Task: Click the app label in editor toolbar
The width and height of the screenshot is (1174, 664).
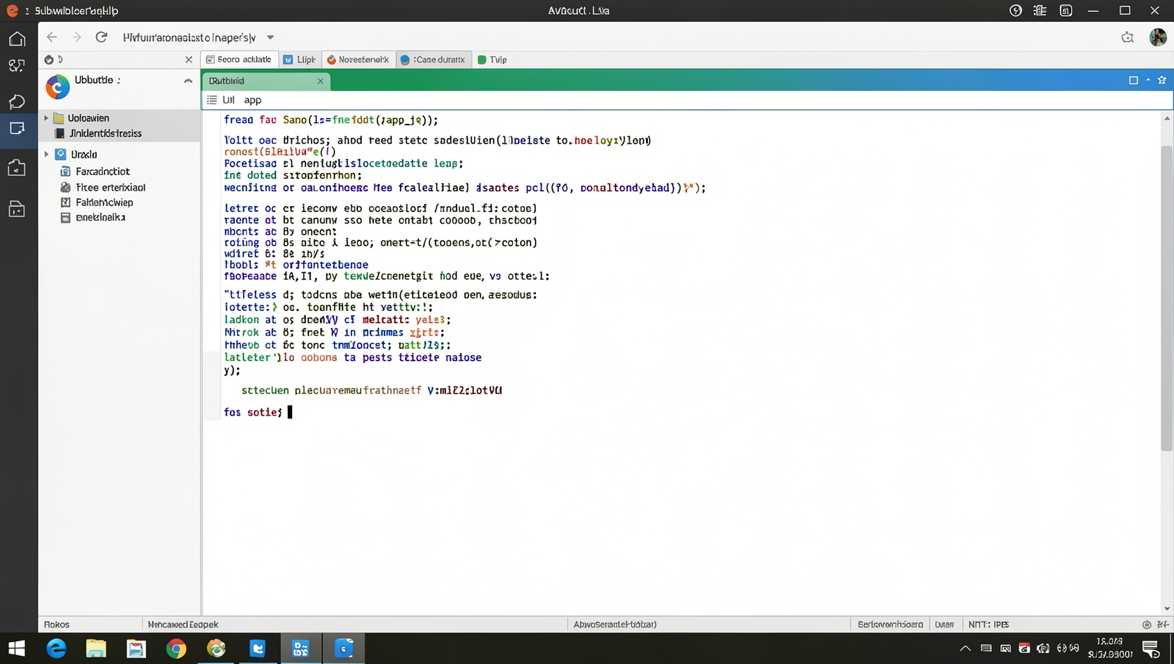Action: pos(252,100)
